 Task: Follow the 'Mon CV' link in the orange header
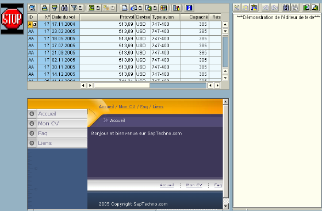tap(127, 107)
